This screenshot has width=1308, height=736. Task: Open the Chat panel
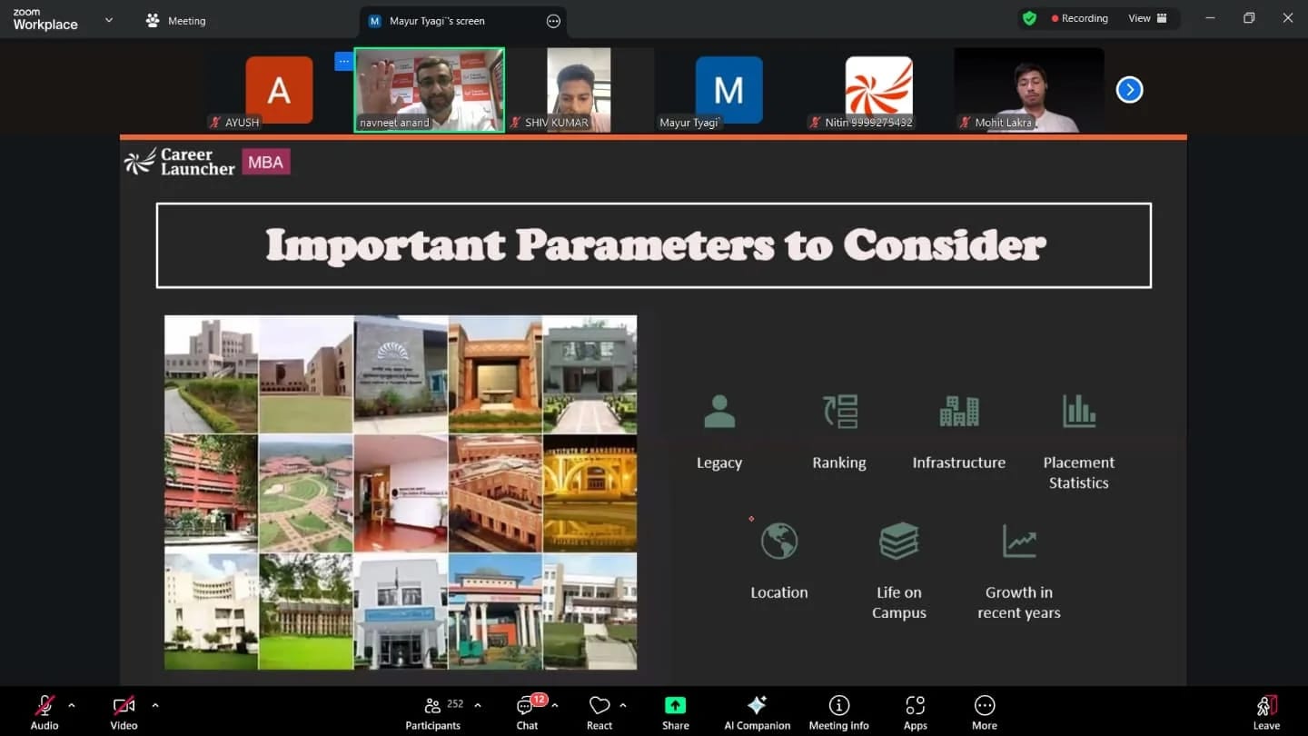click(x=527, y=712)
